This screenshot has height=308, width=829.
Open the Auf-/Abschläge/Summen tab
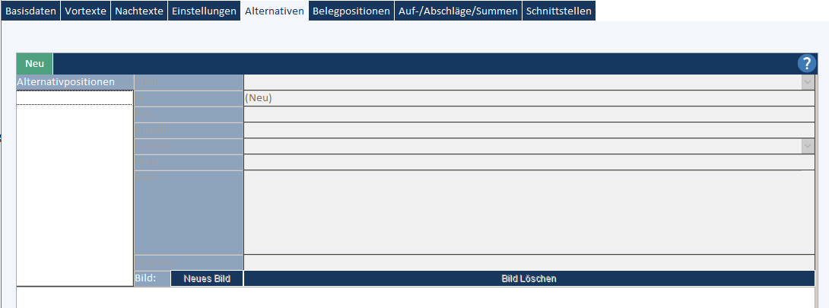(458, 11)
